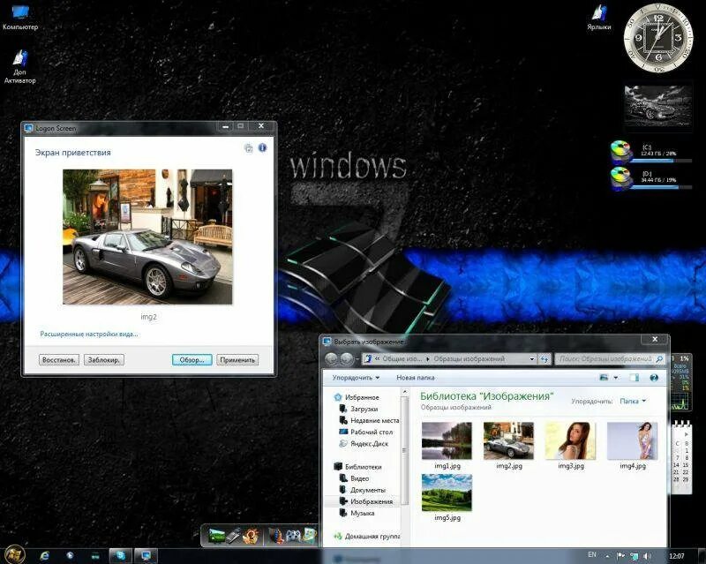Image resolution: width=706 pixels, height=564 pixels.
Task: Click the refresh button beside the address bar
Action: pyautogui.click(x=545, y=359)
